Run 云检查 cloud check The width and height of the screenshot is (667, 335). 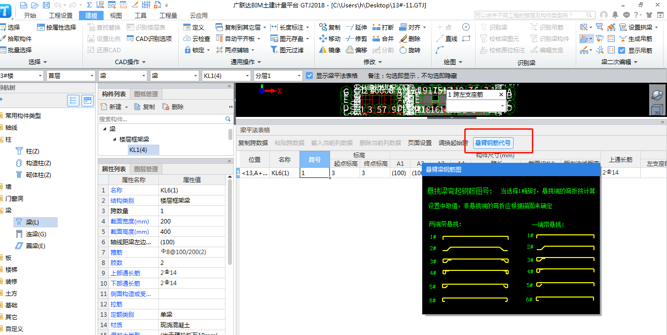(x=196, y=38)
